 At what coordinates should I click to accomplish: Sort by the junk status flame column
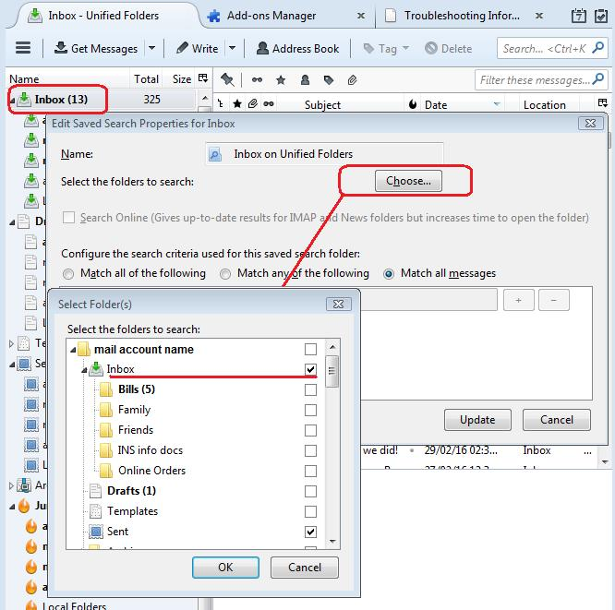coord(412,104)
